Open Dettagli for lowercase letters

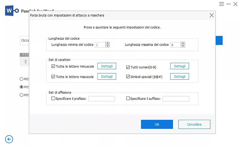pyautogui.click(x=107, y=66)
